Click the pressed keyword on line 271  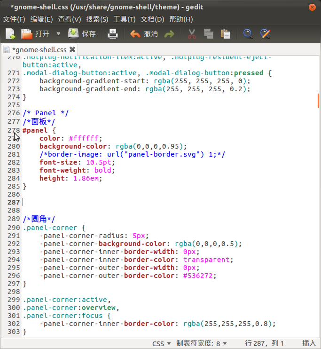249,73
